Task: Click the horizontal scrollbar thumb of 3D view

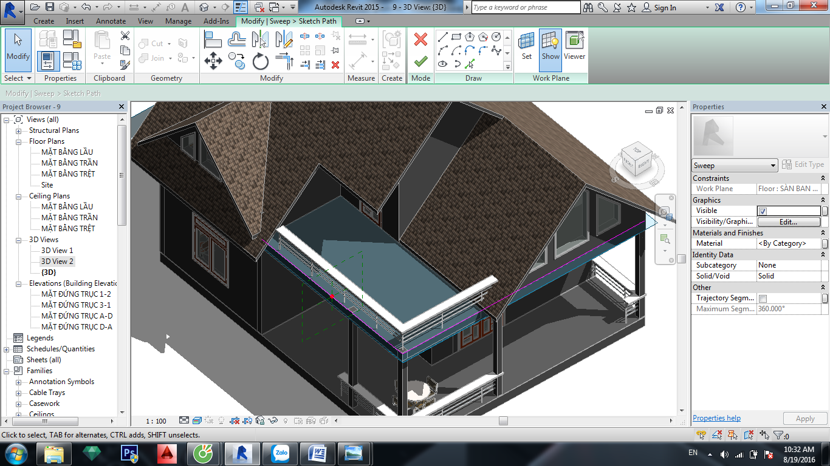Action: [503, 420]
